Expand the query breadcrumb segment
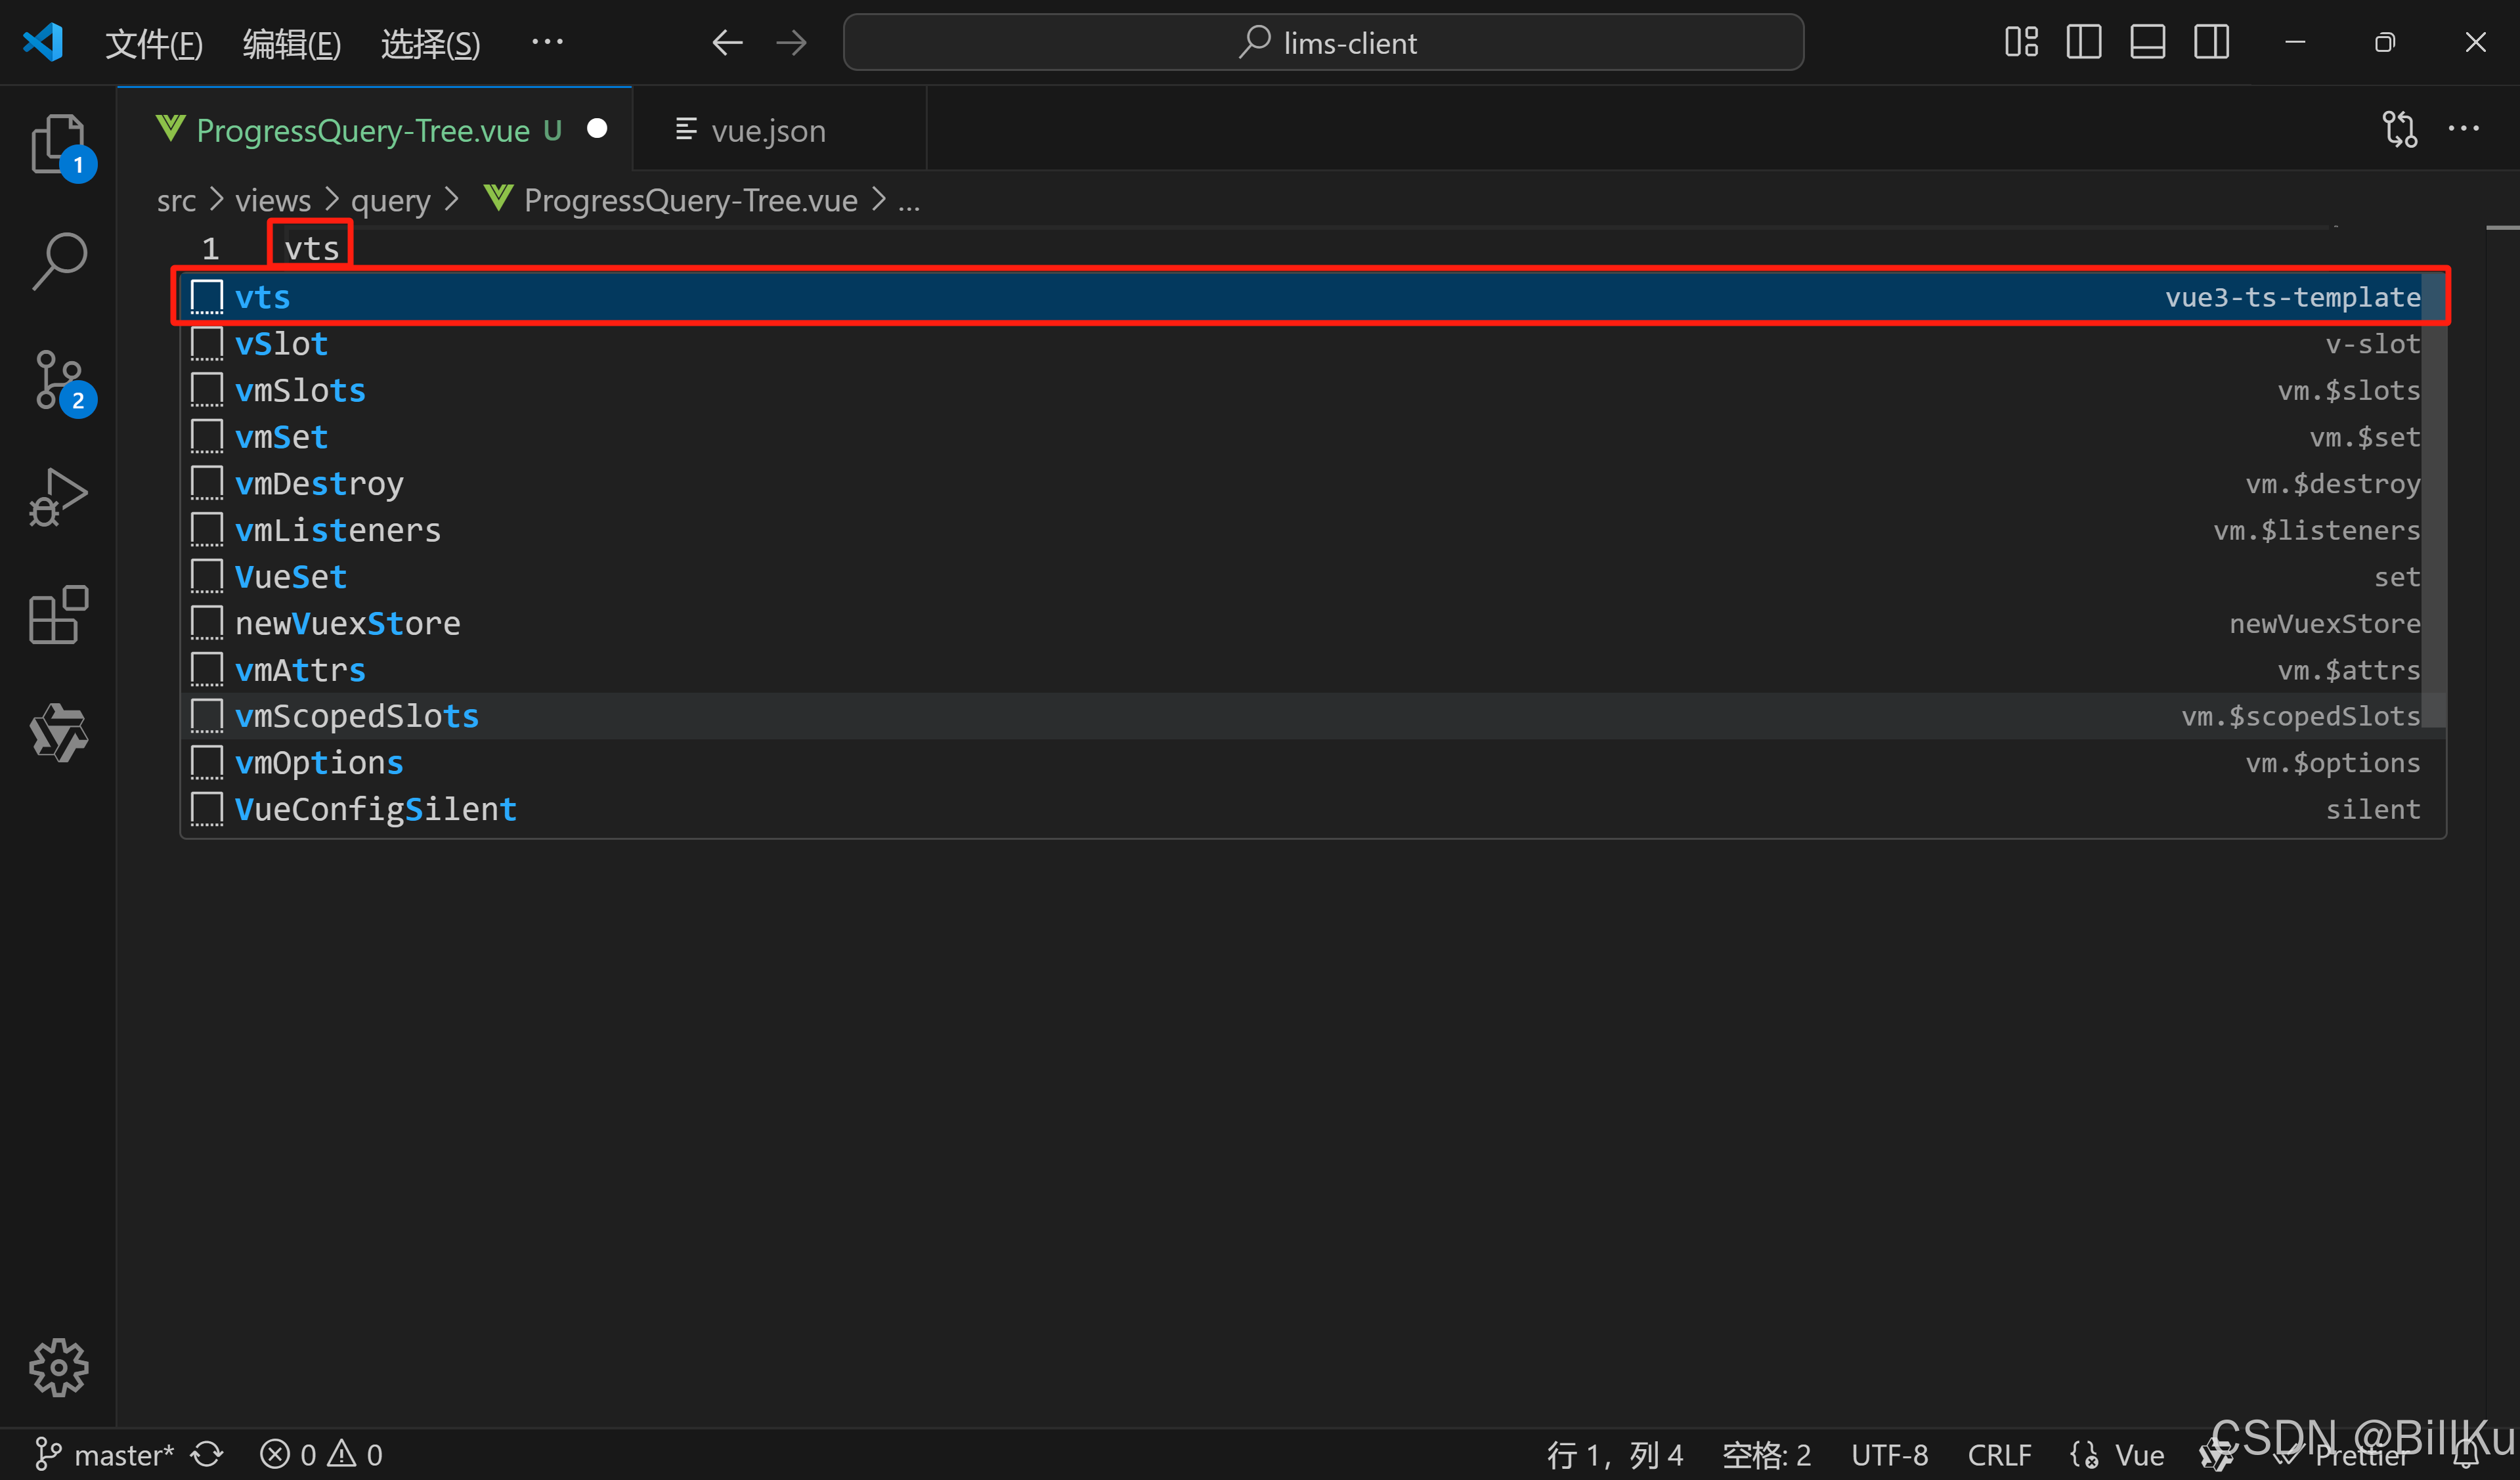Screen dimensions: 2520x1480 390,201
